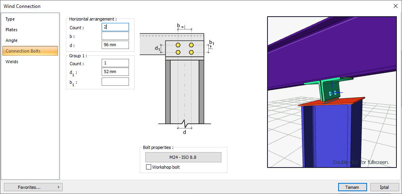
Task: Close the Wind Connection dialog
Action: (x=395, y=6)
